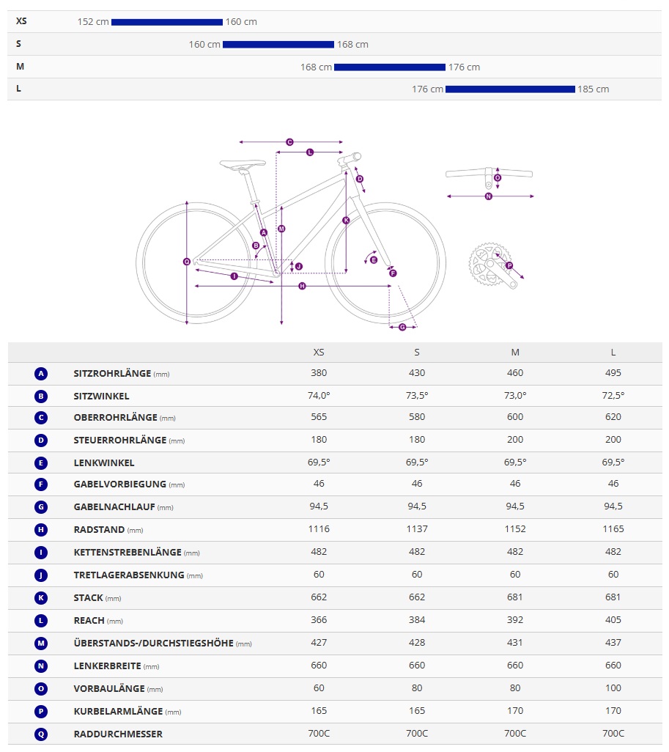The image size is (669, 752).
Task: Click the K badge beside the Stack label
Action: click(x=41, y=598)
